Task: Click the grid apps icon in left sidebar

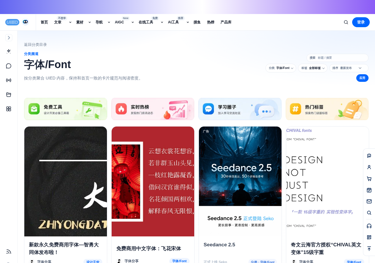Action: coord(8,109)
